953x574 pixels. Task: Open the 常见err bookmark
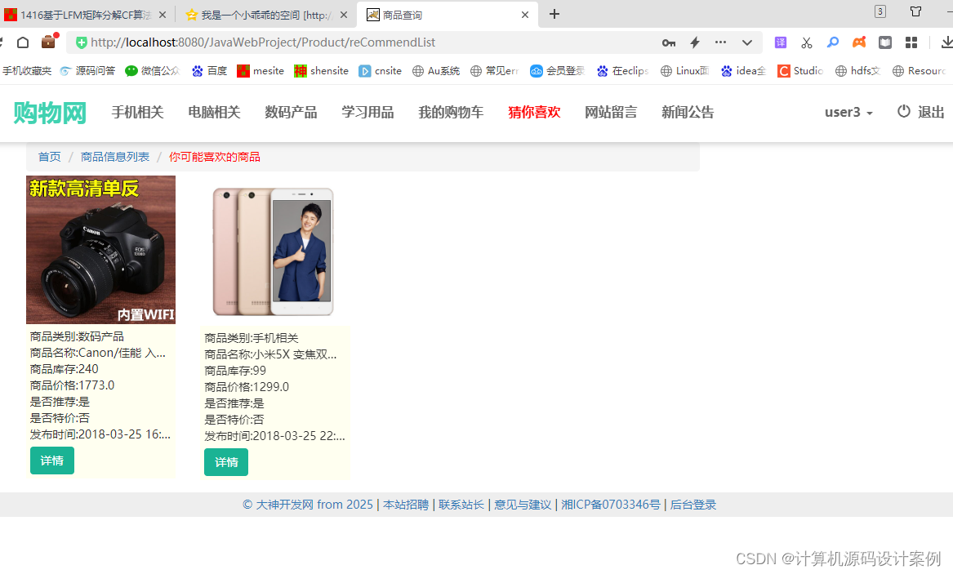pyautogui.click(x=494, y=71)
